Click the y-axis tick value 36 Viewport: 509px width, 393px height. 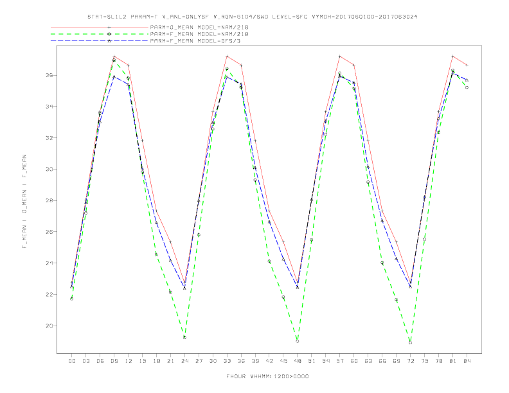(49, 75)
